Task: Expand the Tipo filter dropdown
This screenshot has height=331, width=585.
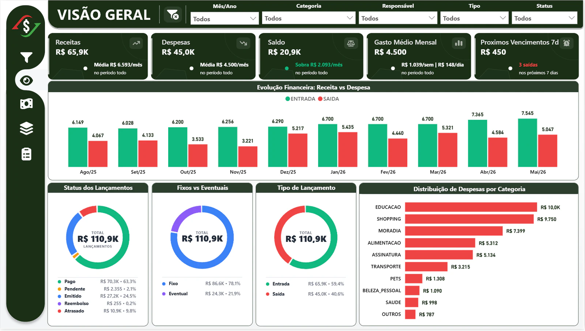Action: coord(474,18)
